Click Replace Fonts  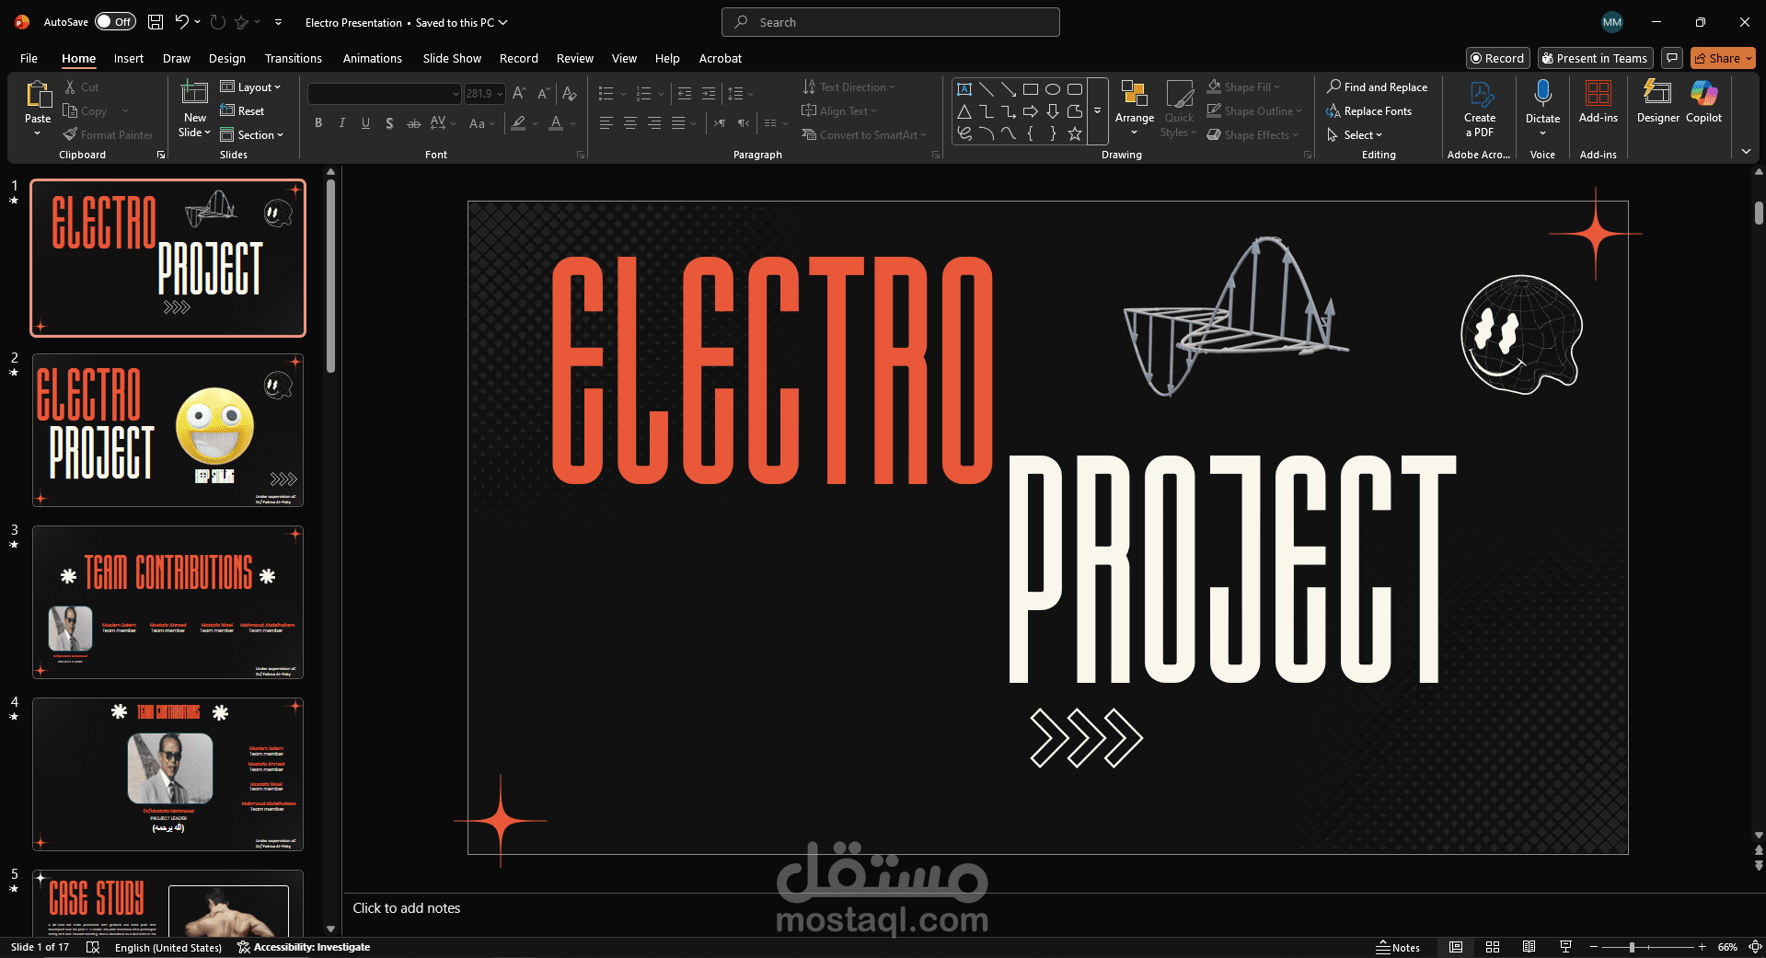click(1368, 111)
